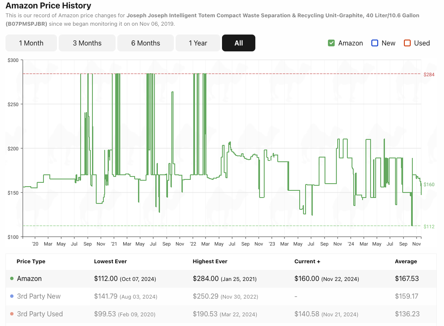Click the 3rd Party Used orange dot
This screenshot has height=326, width=444.
(x=12, y=314)
